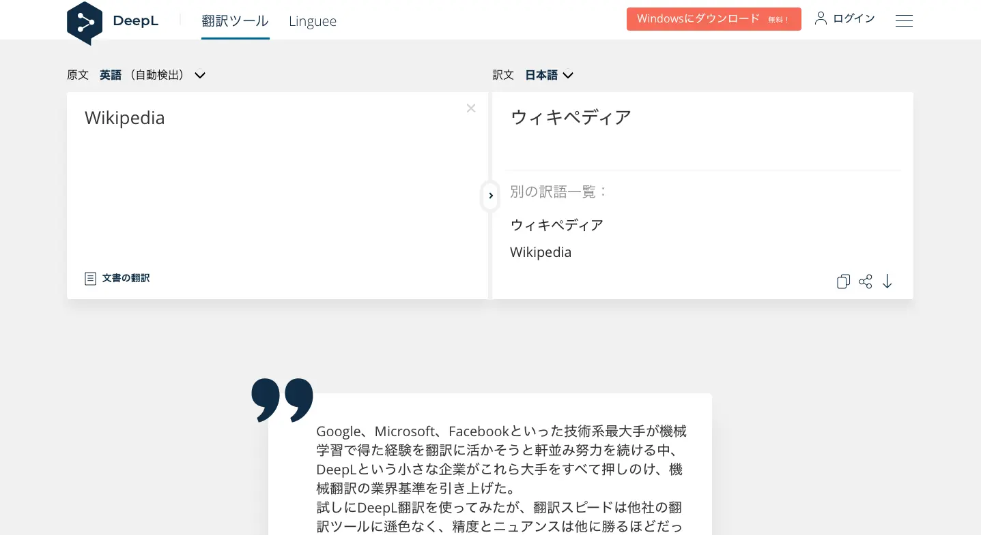981x535 pixels.
Task: Click the 訳文 label
Action: click(503, 75)
